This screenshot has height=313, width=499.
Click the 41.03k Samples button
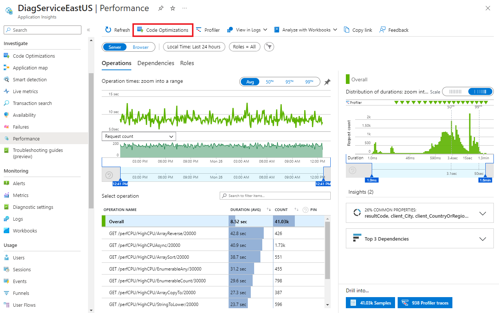tap(371, 303)
